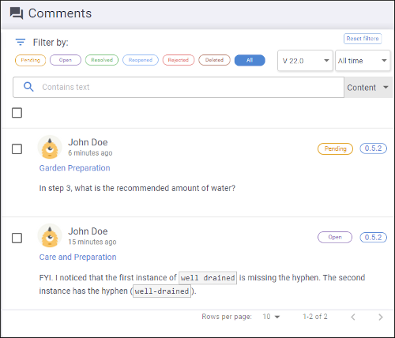Click the search magnifier icon

point(28,87)
